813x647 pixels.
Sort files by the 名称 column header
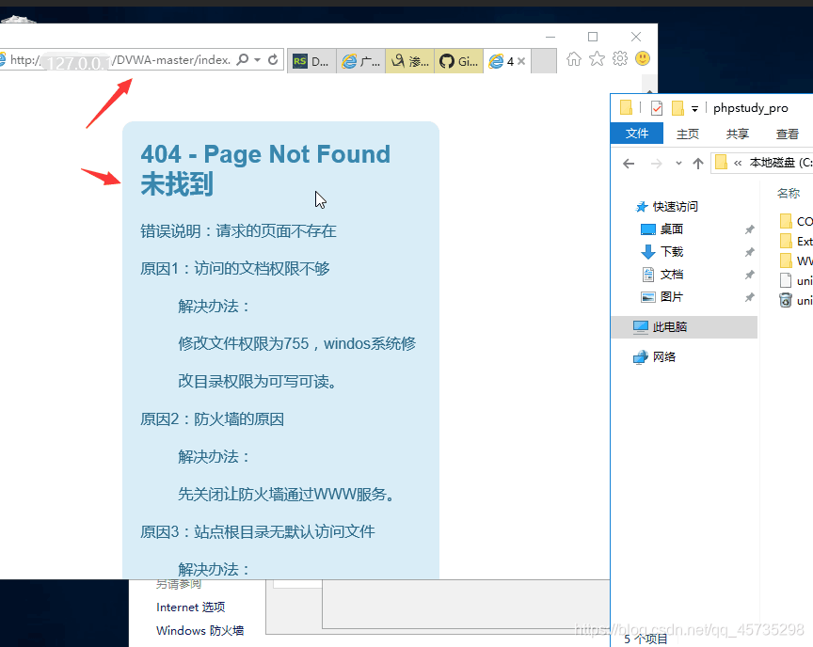coord(789,193)
